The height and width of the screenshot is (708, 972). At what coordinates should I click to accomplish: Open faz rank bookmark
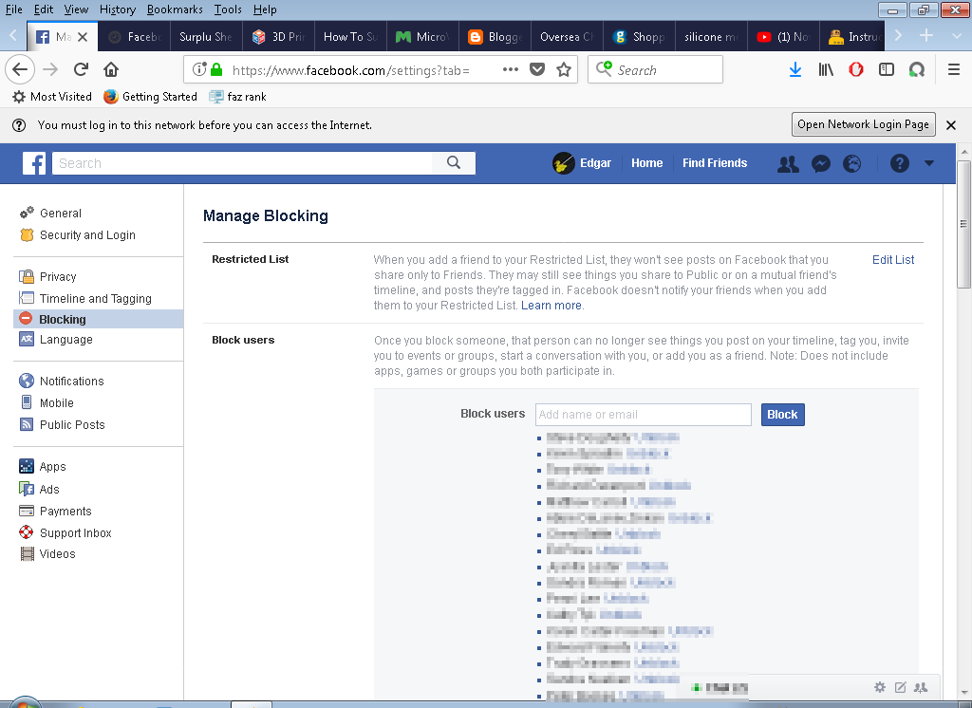point(238,97)
